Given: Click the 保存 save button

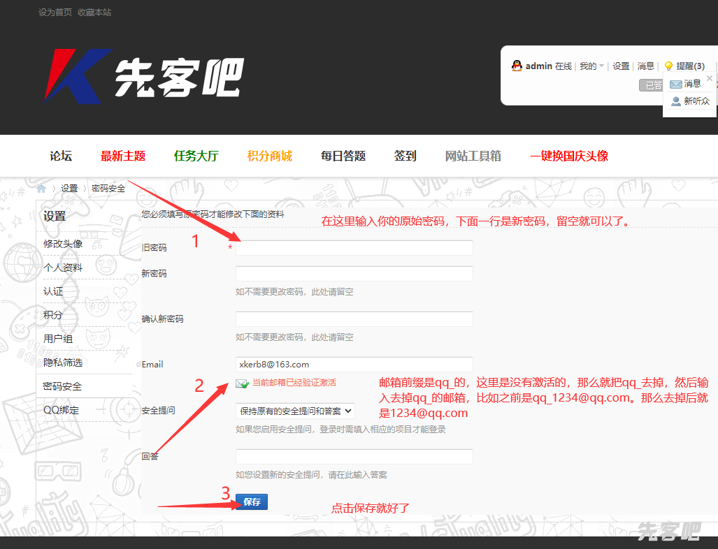Looking at the screenshot, I should pos(252,502).
